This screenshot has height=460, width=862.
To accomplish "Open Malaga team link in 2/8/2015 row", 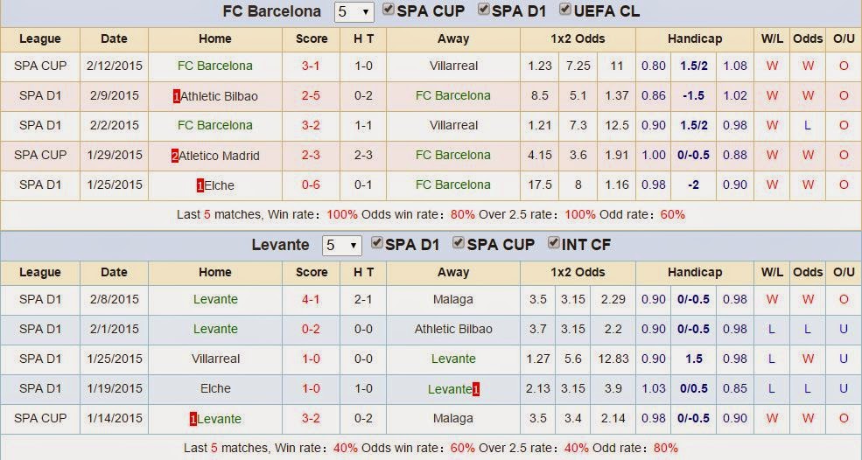I will 453,299.
